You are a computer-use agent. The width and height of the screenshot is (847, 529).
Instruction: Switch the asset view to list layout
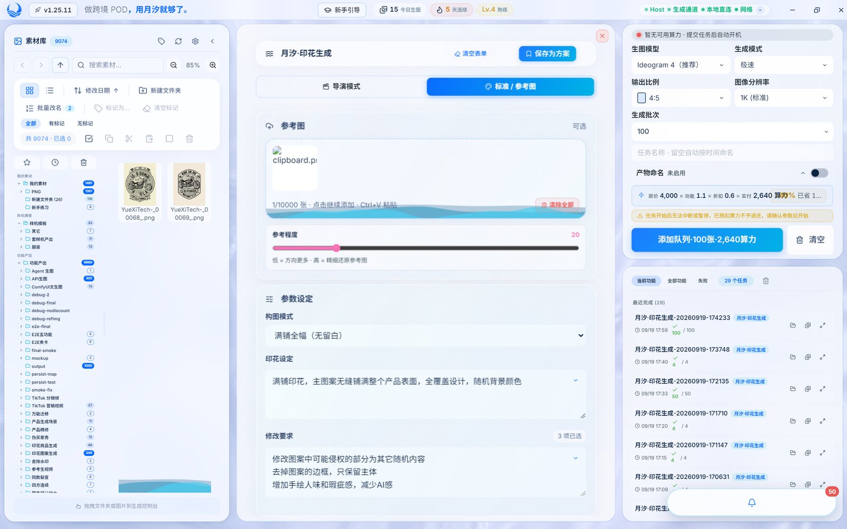pyautogui.click(x=50, y=90)
